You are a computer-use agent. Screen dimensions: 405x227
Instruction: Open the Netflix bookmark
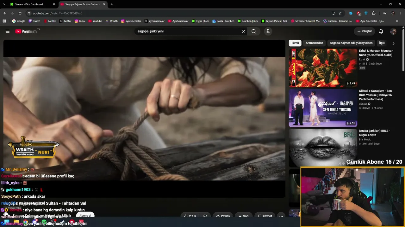point(50,21)
